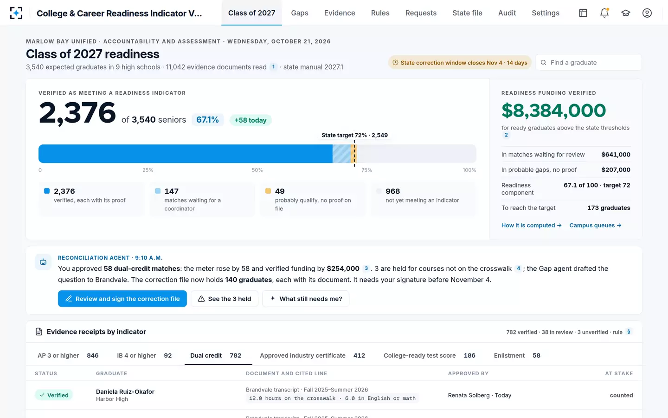
Task: Click sparkle icon on What still needs me
Action: click(x=273, y=299)
